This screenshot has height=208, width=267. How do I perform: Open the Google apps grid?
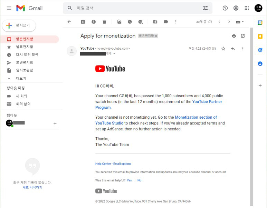pos(247,8)
